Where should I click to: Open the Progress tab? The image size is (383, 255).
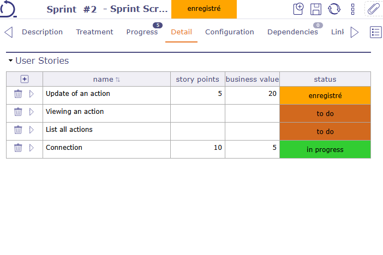pyautogui.click(x=142, y=32)
